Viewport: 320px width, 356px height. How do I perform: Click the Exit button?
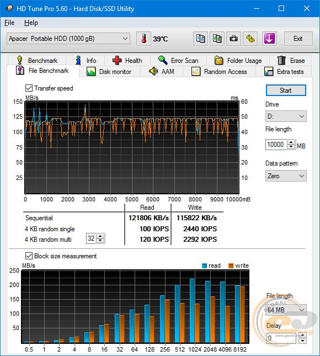298,39
